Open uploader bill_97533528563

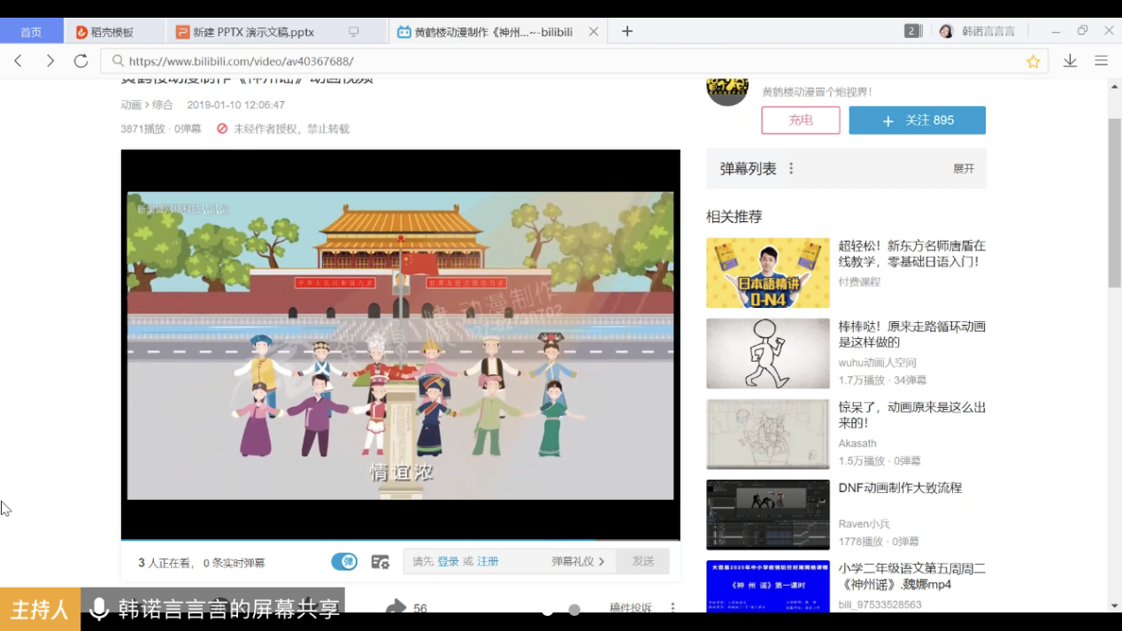(880, 604)
